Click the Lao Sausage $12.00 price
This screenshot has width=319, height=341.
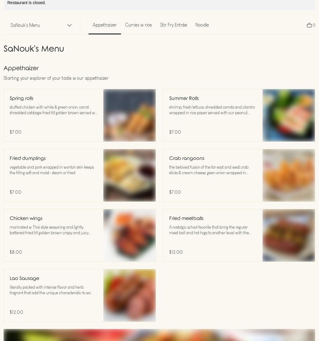click(x=16, y=312)
